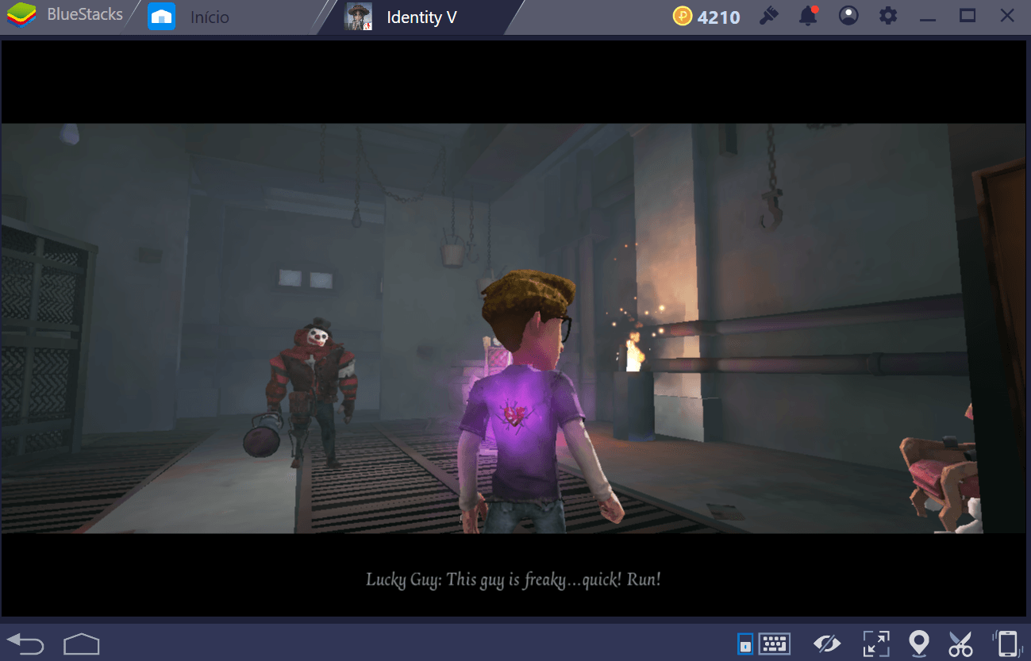Close the BlueStacks window
Viewport: 1031px width, 661px height.
coord(1007,16)
